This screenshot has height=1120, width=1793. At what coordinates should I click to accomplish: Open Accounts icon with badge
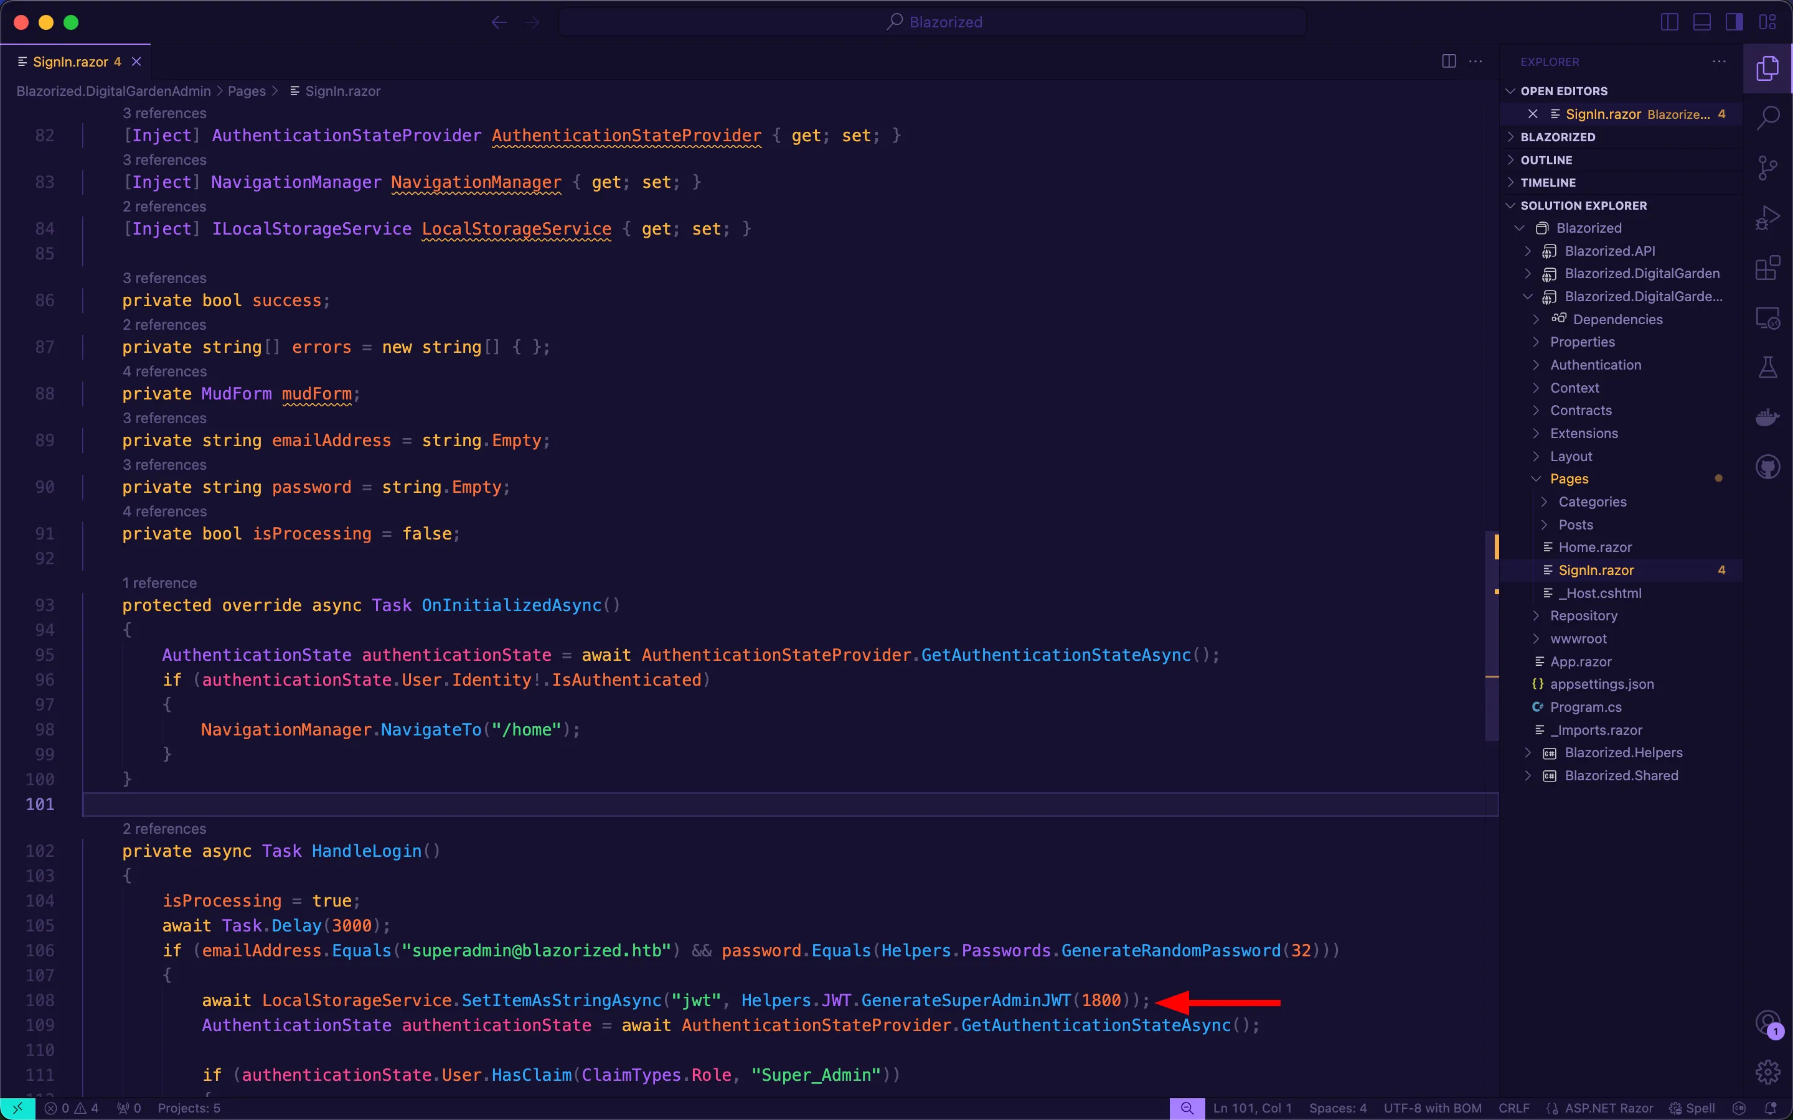point(1768,1024)
